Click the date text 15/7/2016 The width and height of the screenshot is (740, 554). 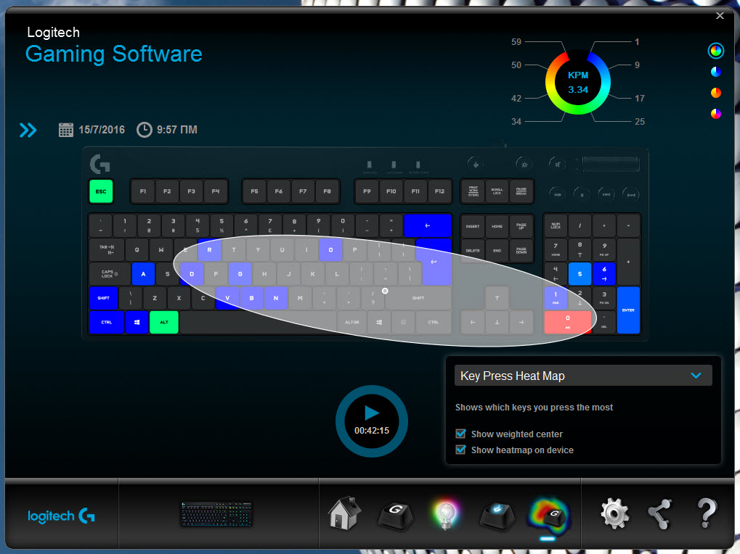[x=102, y=130]
